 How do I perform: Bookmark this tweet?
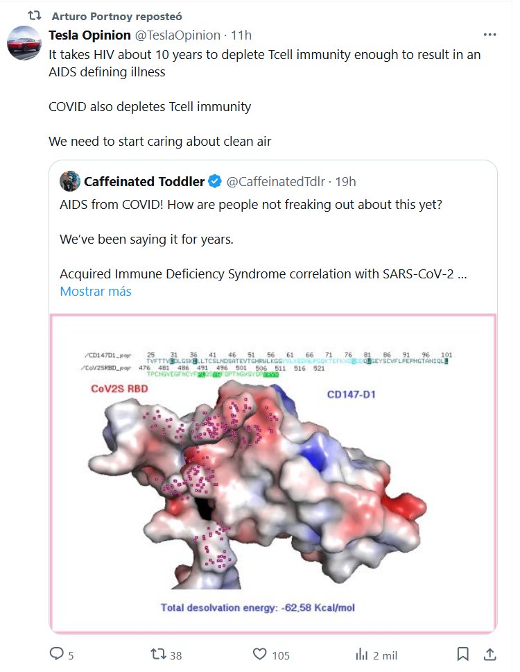462,654
